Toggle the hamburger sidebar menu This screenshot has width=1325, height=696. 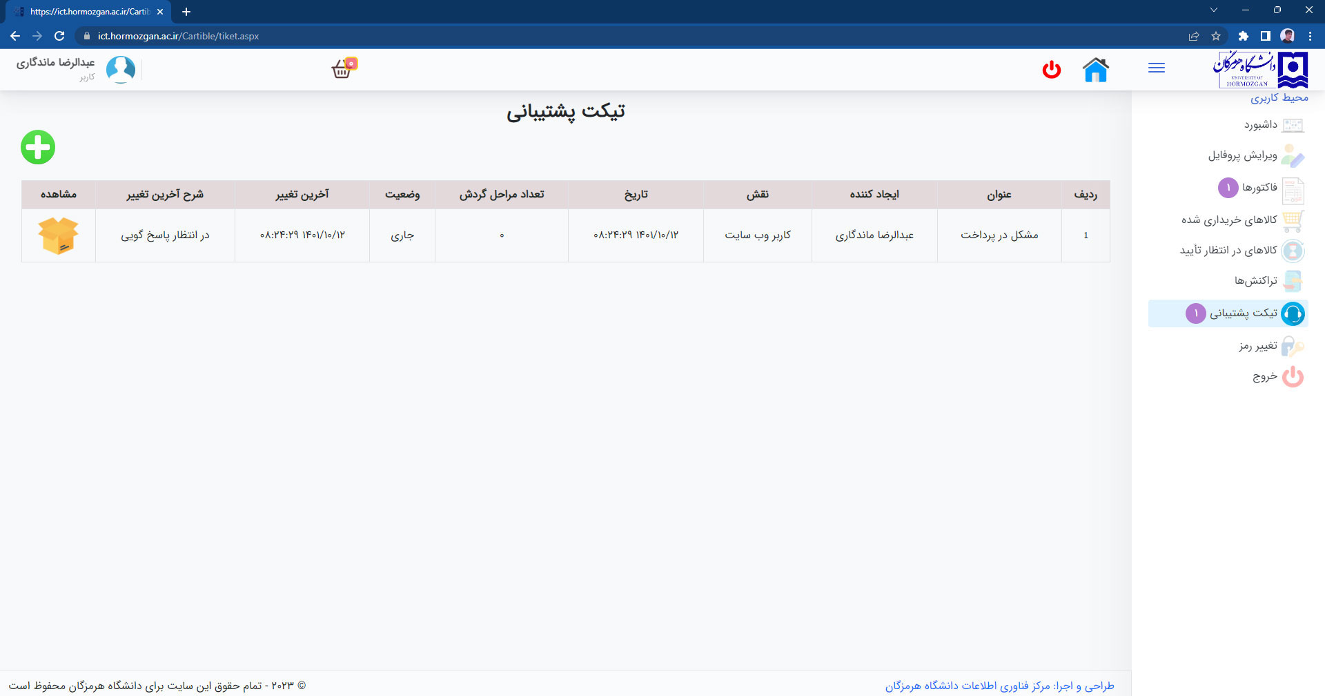[x=1157, y=68]
